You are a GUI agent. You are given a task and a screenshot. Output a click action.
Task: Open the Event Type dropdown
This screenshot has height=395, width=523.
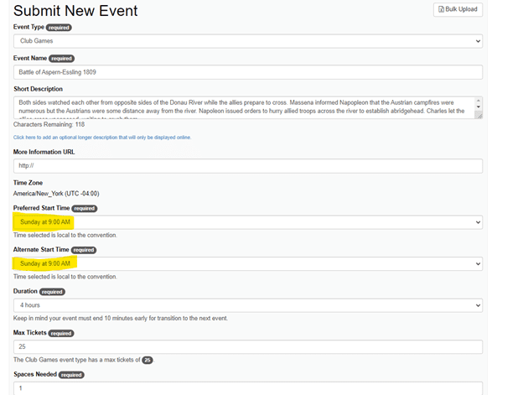coord(248,41)
